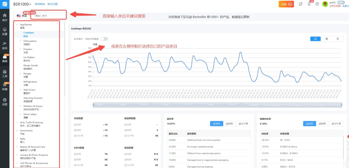
Task: Expand the Freezers category arrow
Action: 20,49
